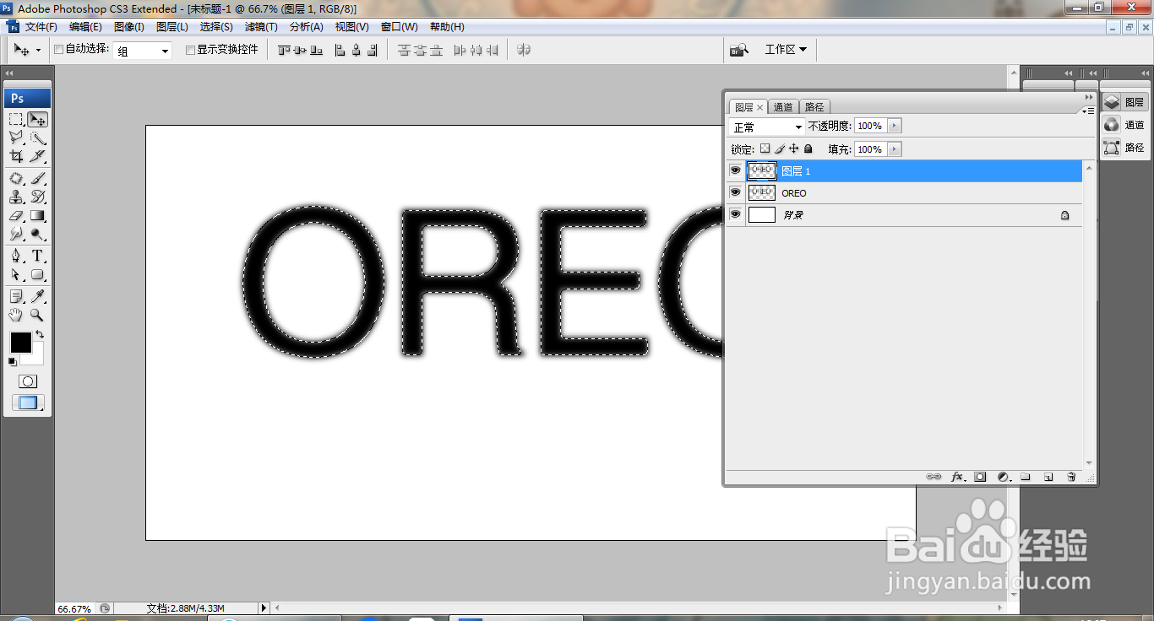Enable the 显示变换控件 checkbox
The image size is (1154, 621).
(x=190, y=50)
